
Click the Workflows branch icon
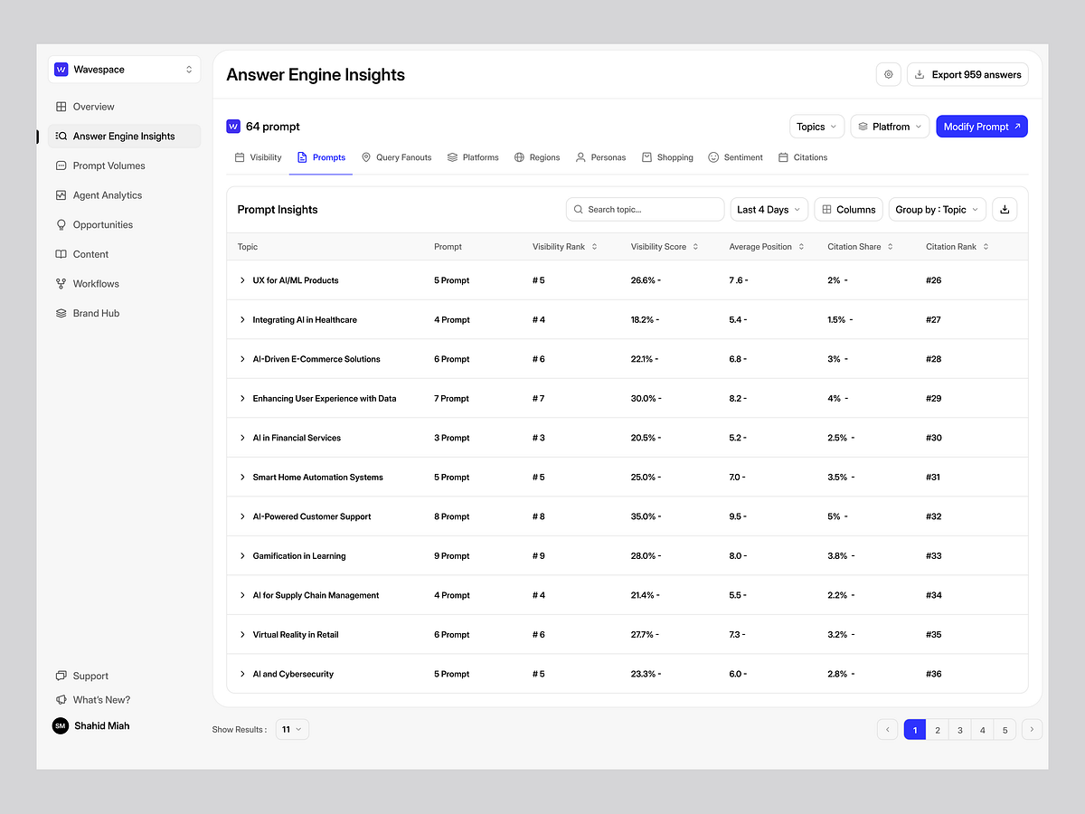[x=61, y=284]
